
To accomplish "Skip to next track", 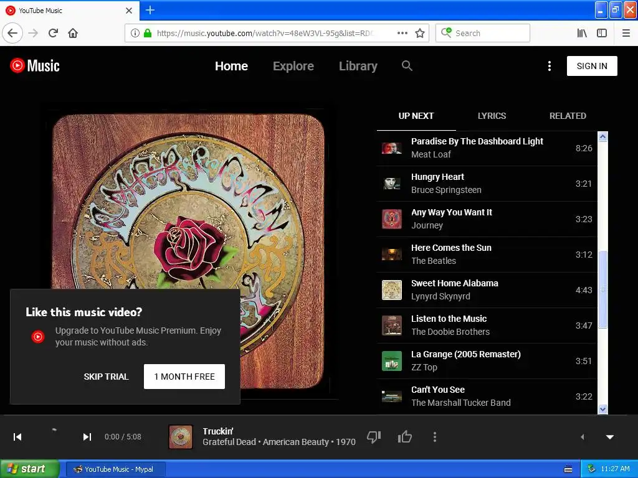I will pyautogui.click(x=87, y=437).
